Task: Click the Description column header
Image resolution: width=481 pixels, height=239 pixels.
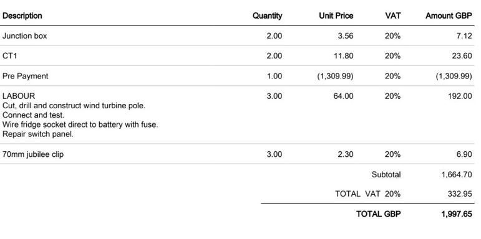Action: [22, 16]
